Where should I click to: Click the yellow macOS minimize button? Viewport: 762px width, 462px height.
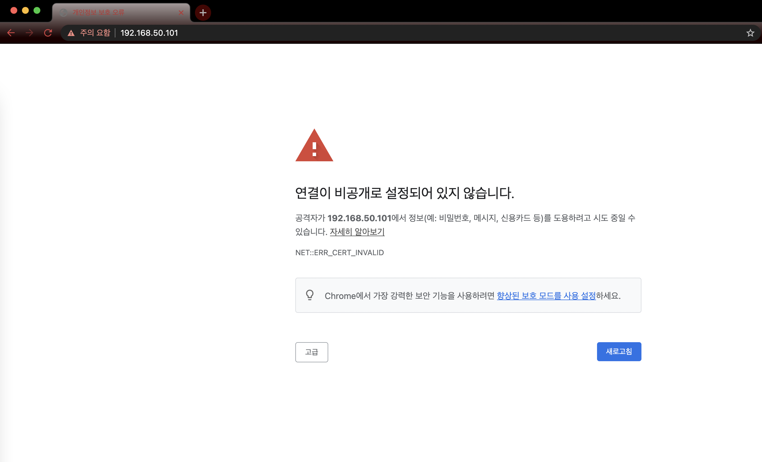point(25,10)
